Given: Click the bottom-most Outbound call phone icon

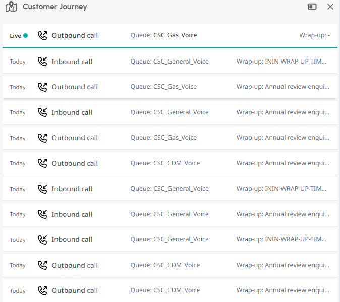Looking at the screenshot, I should (x=42, y=290).
